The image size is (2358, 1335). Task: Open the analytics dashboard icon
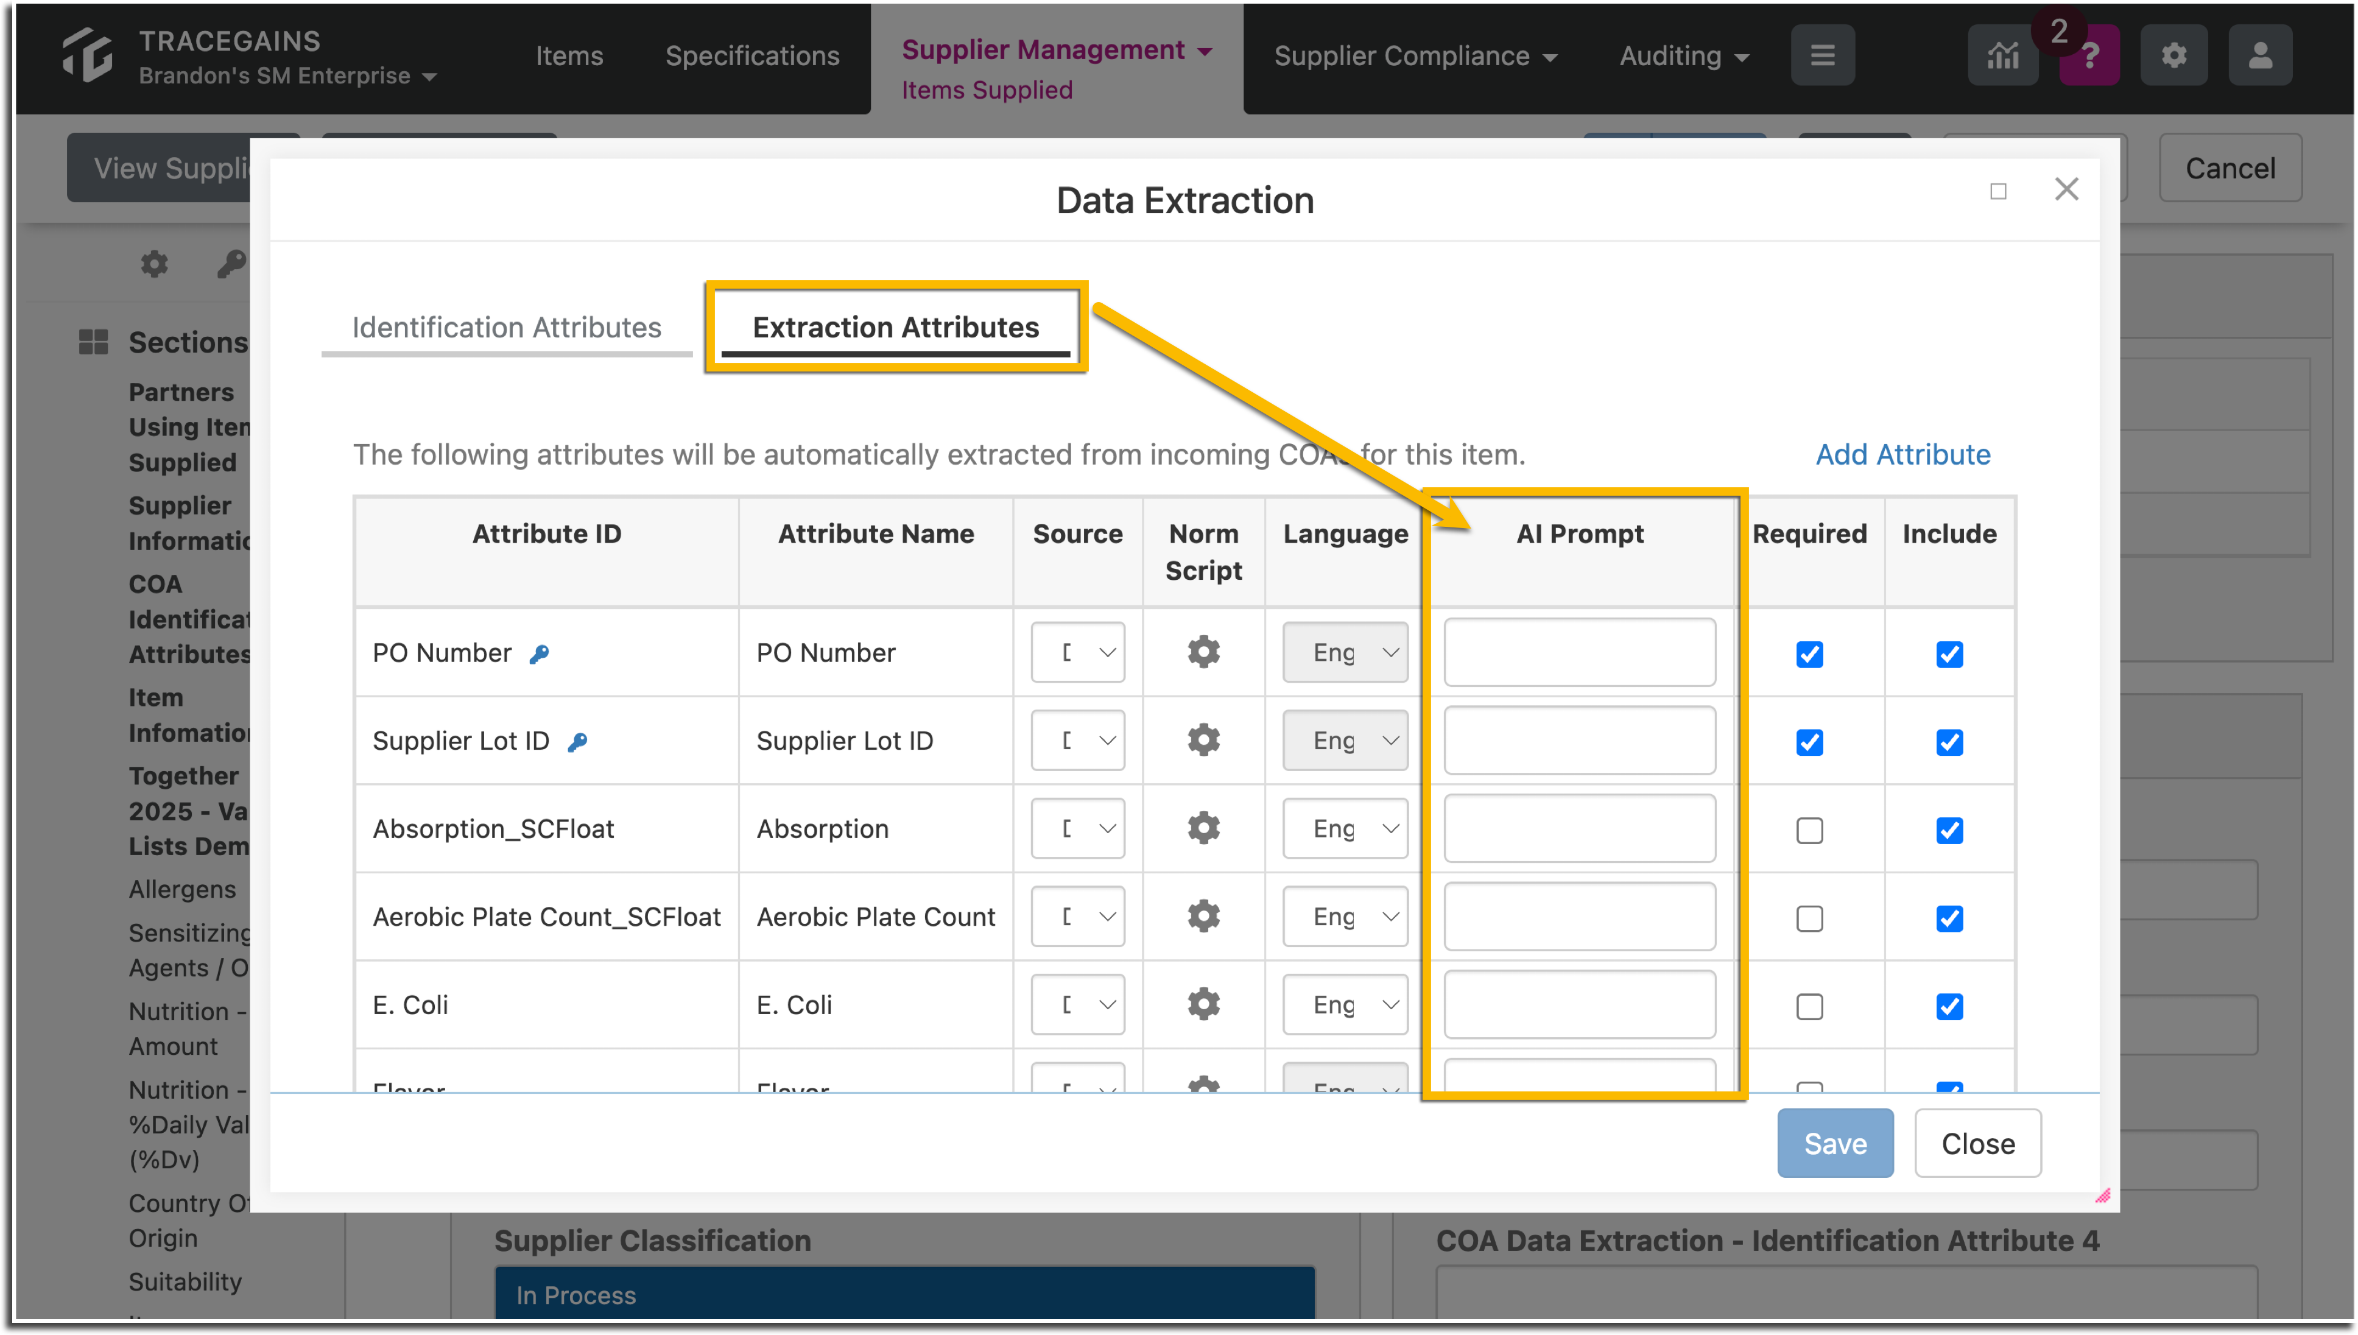coord(2002,55)
